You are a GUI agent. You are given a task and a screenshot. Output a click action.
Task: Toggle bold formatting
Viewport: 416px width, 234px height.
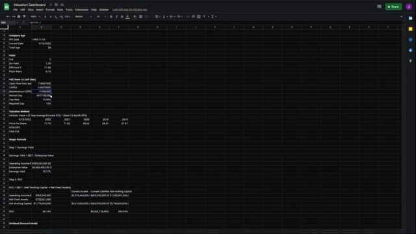coord(111,17)
